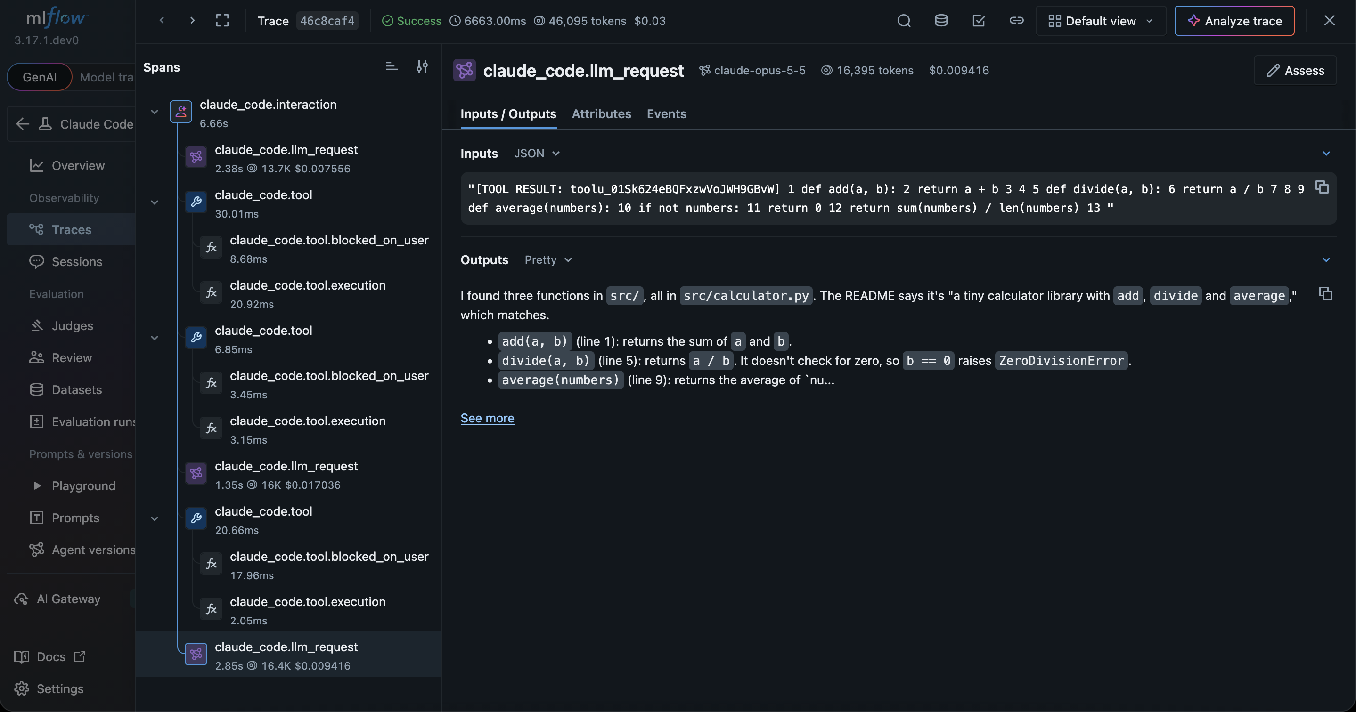Go to next trace with right arrow
The image size is (1356, 712).
(193, 21)
